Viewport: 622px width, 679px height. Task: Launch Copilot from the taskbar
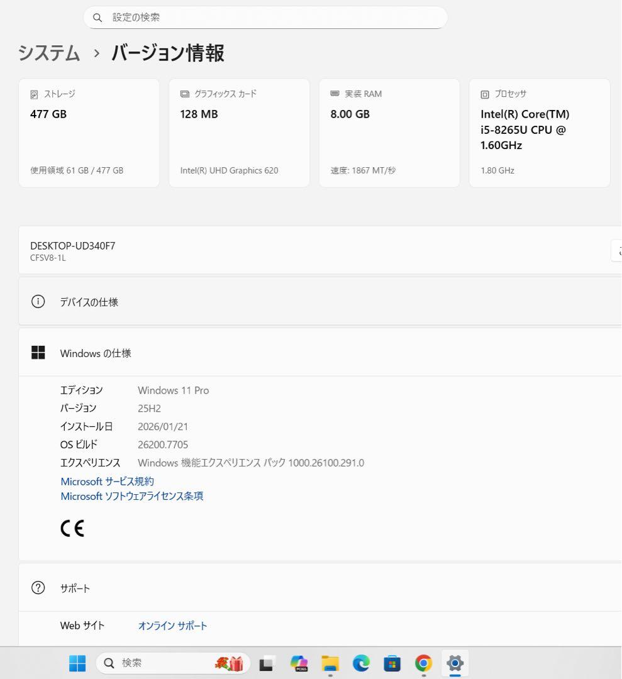click(299, 663)
